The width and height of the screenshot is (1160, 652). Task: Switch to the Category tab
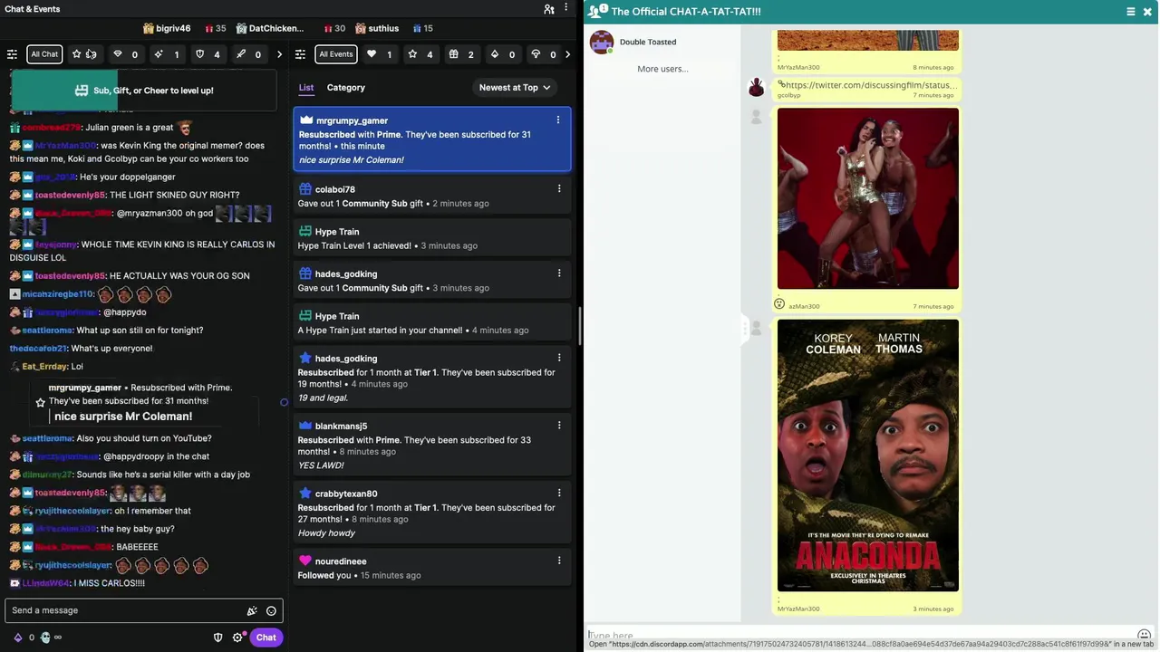346,88
